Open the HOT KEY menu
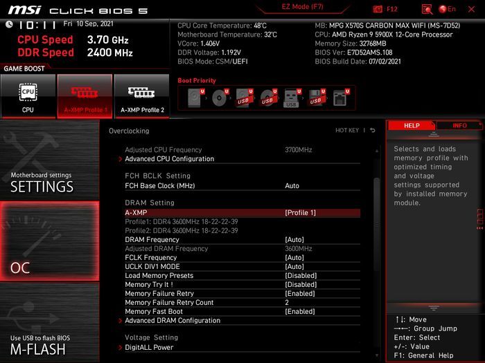This screenshot has width=485, height=363. (x=347, y=130)
